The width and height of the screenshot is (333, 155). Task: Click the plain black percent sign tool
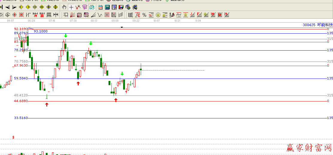[x=144, y=15]
